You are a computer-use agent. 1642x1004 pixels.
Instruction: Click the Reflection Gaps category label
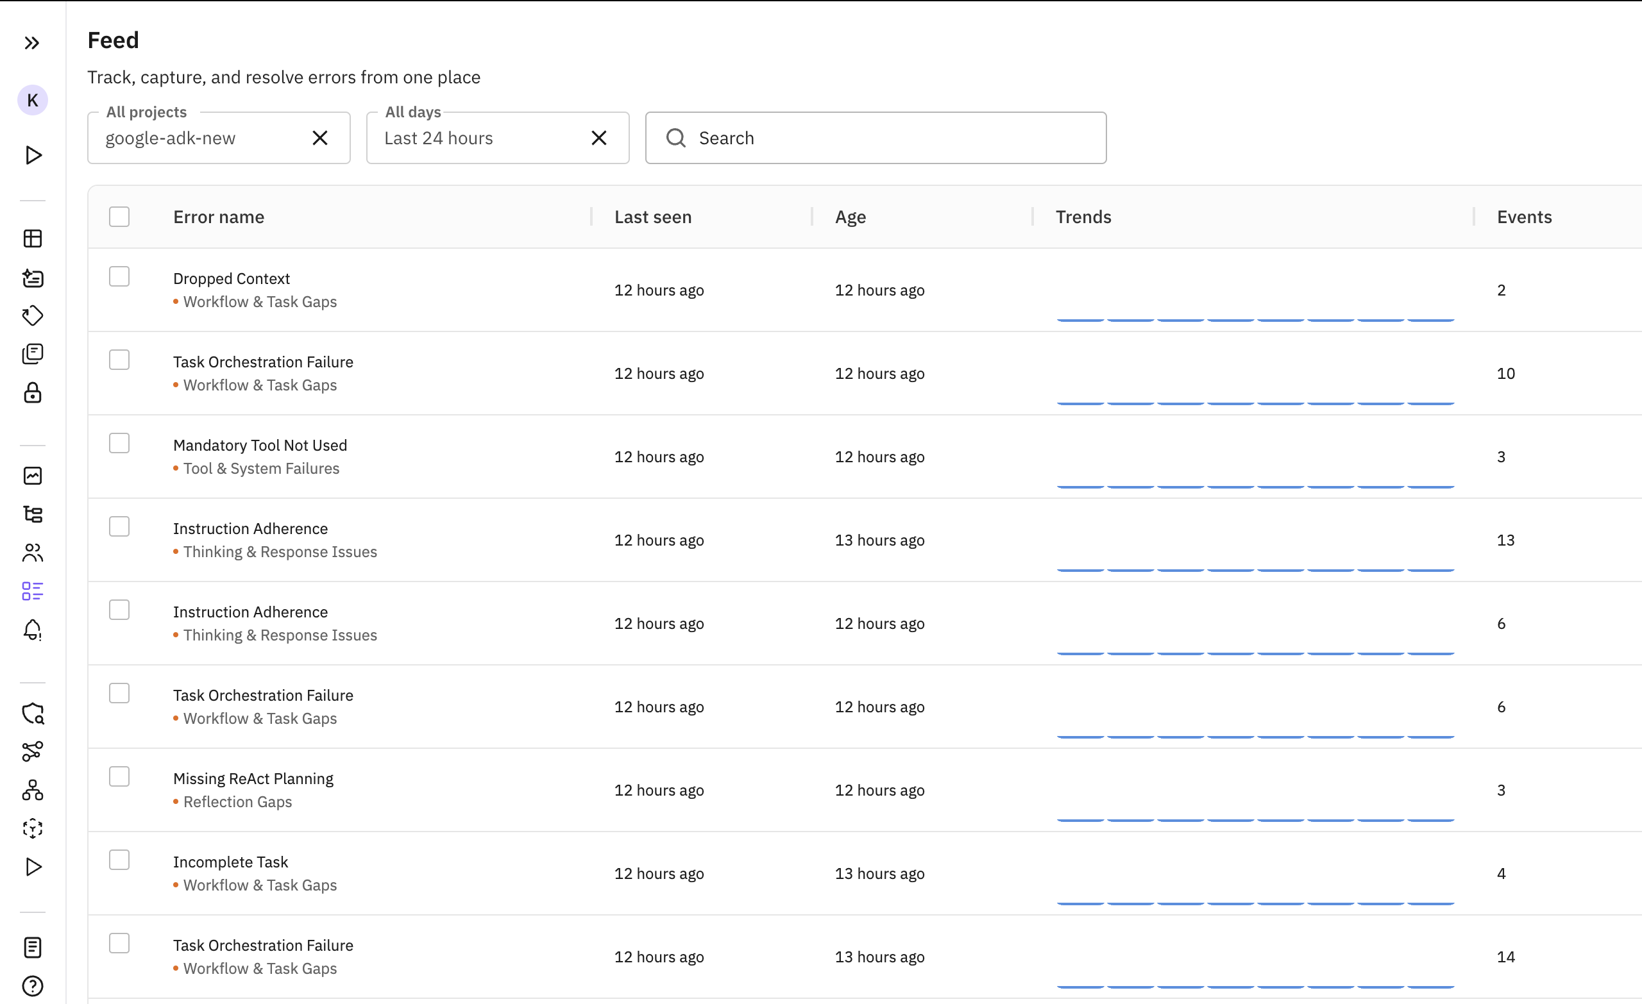click(x=237, y=802)
